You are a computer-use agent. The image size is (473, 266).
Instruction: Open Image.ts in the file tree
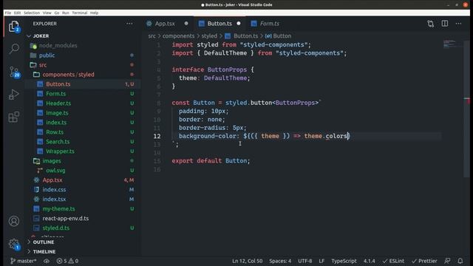(x=83, y=113)
